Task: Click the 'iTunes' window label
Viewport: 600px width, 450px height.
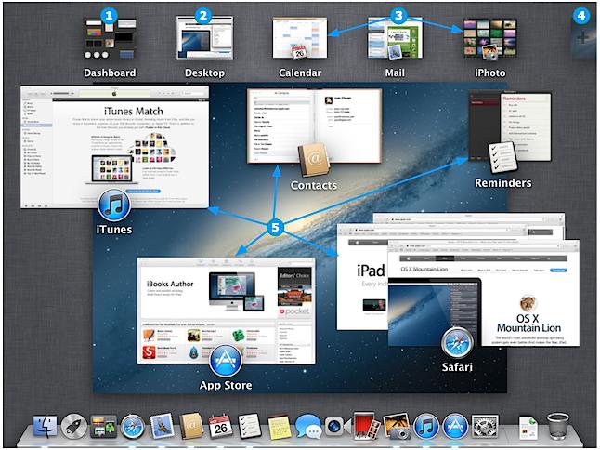Action: click(114, 230)
